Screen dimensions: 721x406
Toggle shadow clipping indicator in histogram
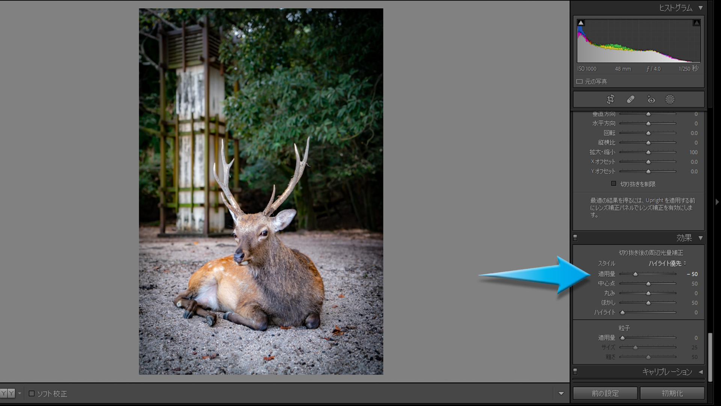click(x=581, y=23)
